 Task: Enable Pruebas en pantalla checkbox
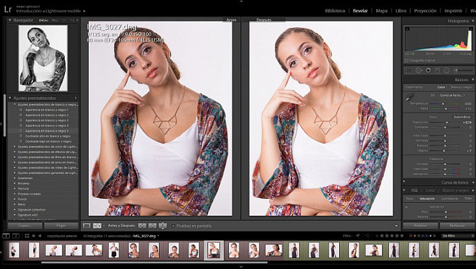[173, 226]
